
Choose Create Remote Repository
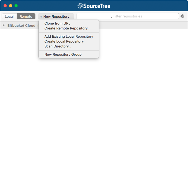point(69,28)
